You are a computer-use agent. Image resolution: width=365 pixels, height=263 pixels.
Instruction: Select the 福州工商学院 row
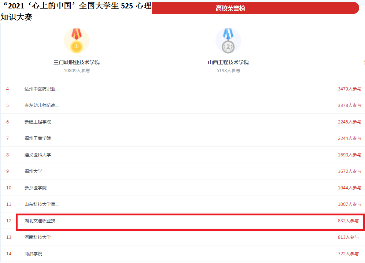[183, 138]
